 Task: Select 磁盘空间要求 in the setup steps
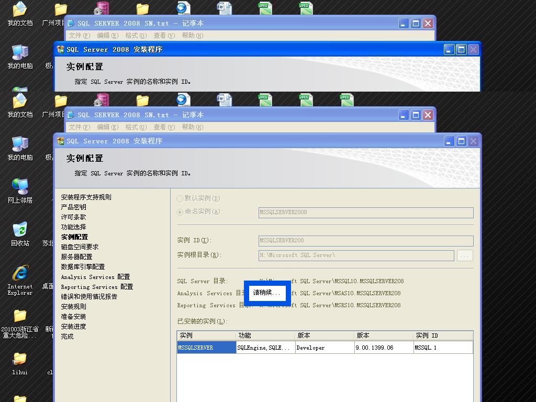(x=80, y=247)
